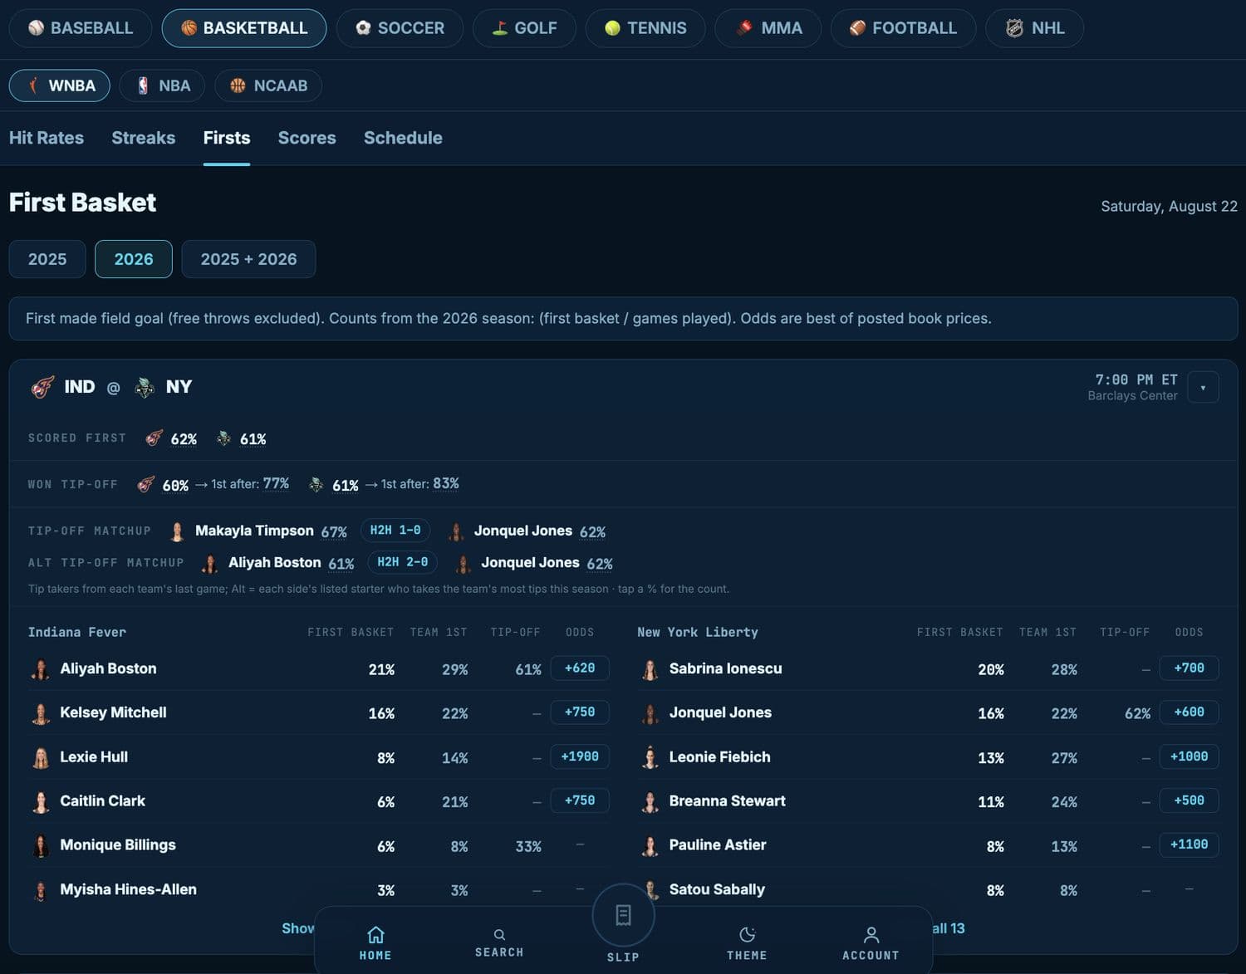Viewport: 1246px width, 974px height.
Task: Select the Basketball sport tab
Action: (x=244, y=28)
